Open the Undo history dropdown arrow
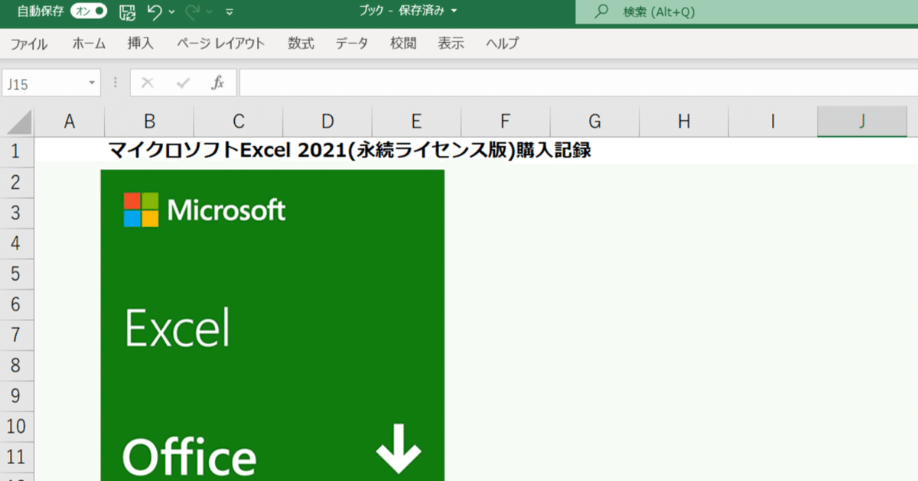Viewport: 918px width, 481px height. 171,12
